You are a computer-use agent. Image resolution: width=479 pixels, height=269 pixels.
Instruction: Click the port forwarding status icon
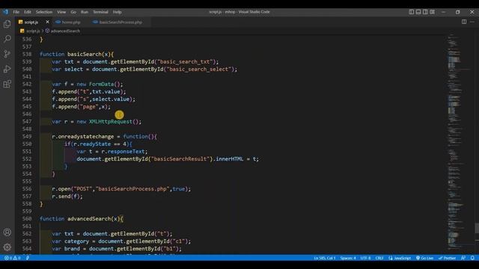pyautogui.click(x=28, y=258)
